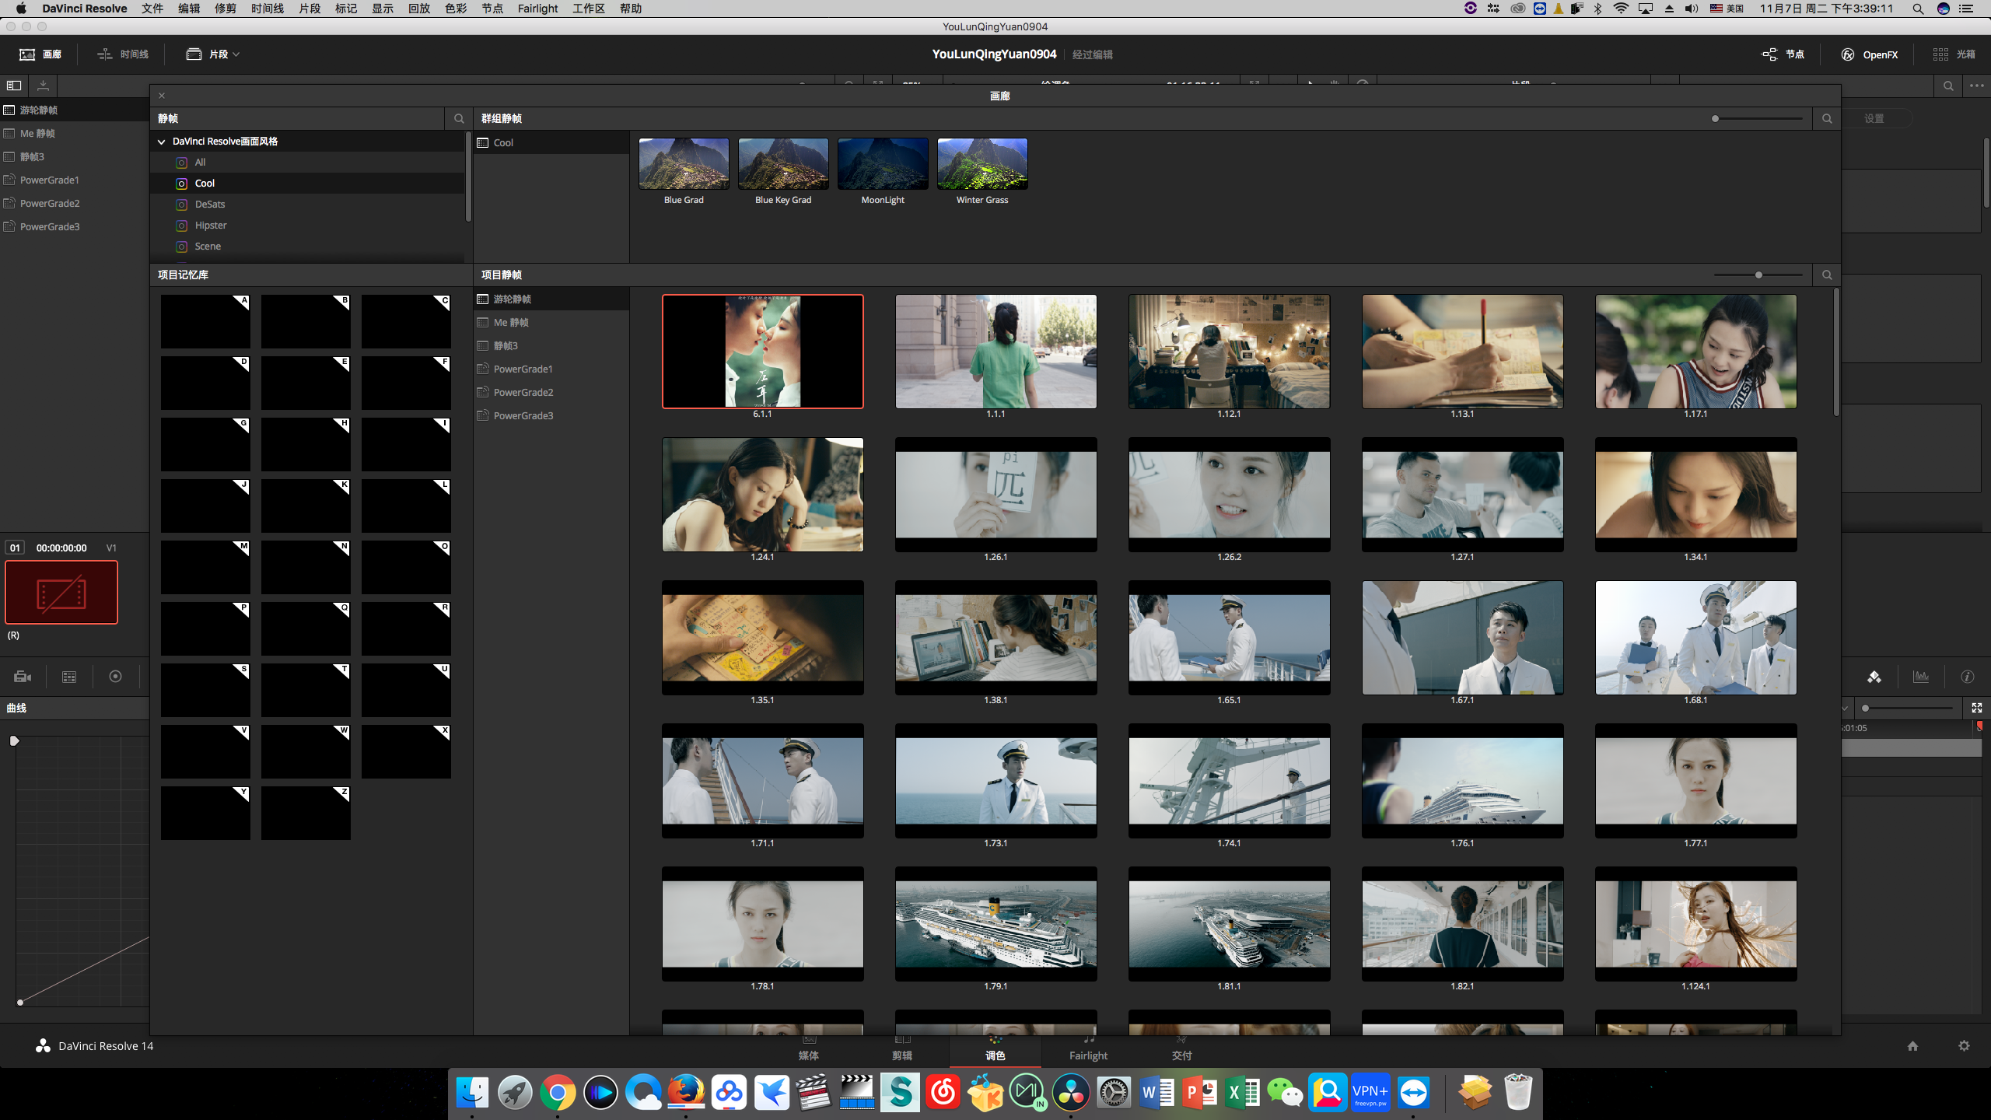
Task: Select the Hipster looks category
Action: [x=211, y=226]
